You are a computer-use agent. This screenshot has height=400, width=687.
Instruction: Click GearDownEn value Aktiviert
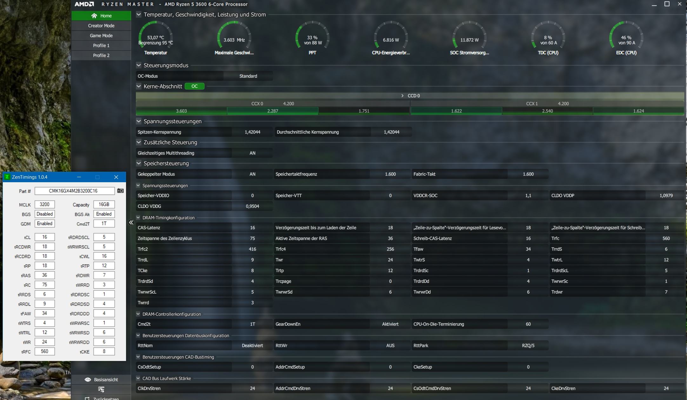point(390,324)
